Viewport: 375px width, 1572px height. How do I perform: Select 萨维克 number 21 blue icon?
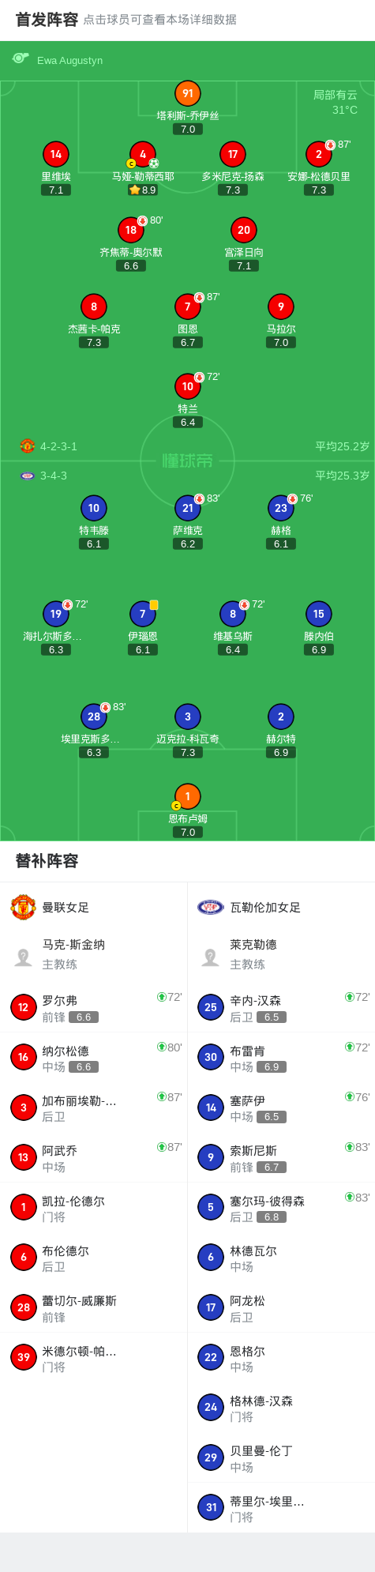click(187, 508)
